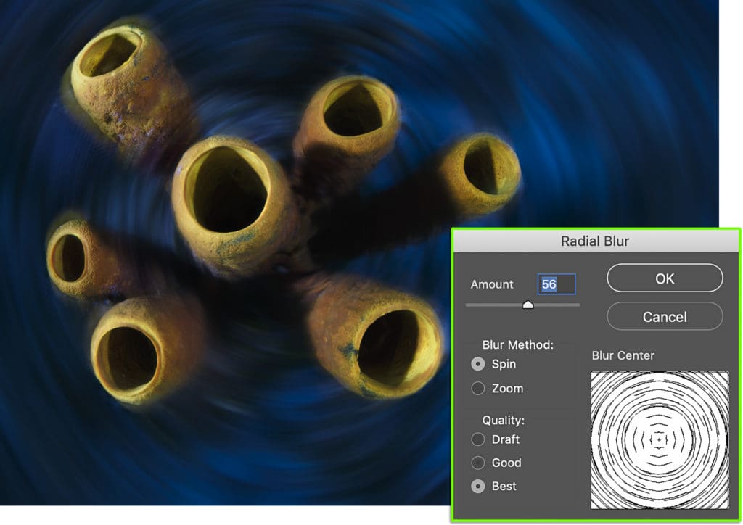Click the Radial Blur dialog title bar
743x525 pixels.
pos(595,241)
